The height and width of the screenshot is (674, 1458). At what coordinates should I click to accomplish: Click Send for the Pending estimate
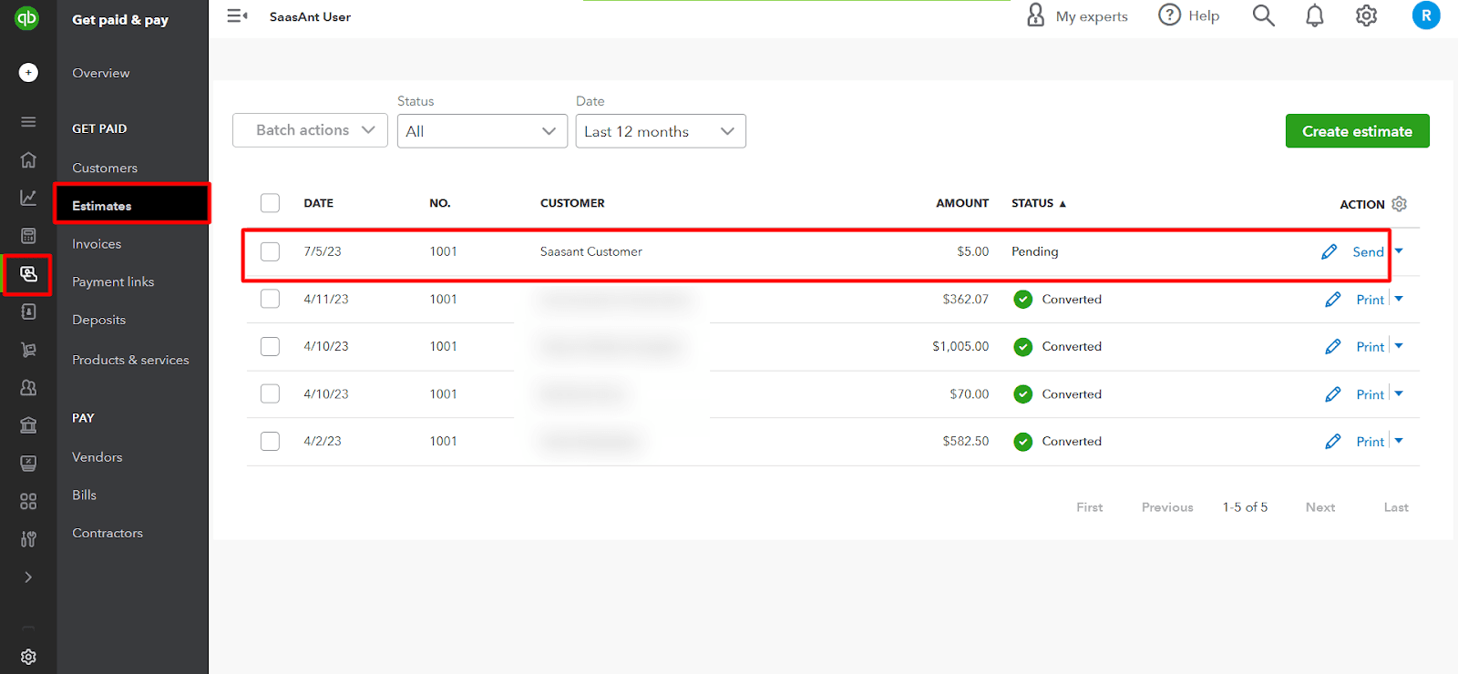[1368, 251]
